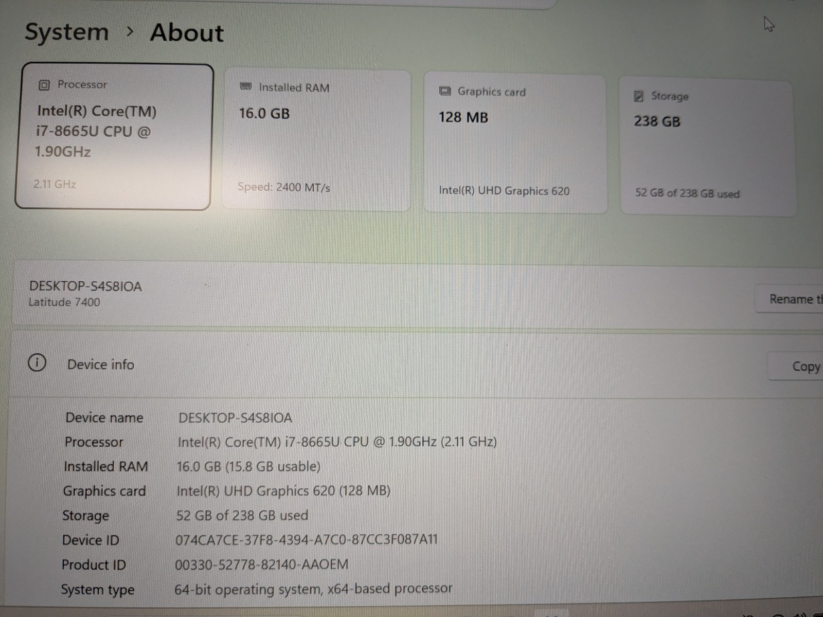Click the Graphics card monitor icon
Screen dimensions: 823x617
445,91
